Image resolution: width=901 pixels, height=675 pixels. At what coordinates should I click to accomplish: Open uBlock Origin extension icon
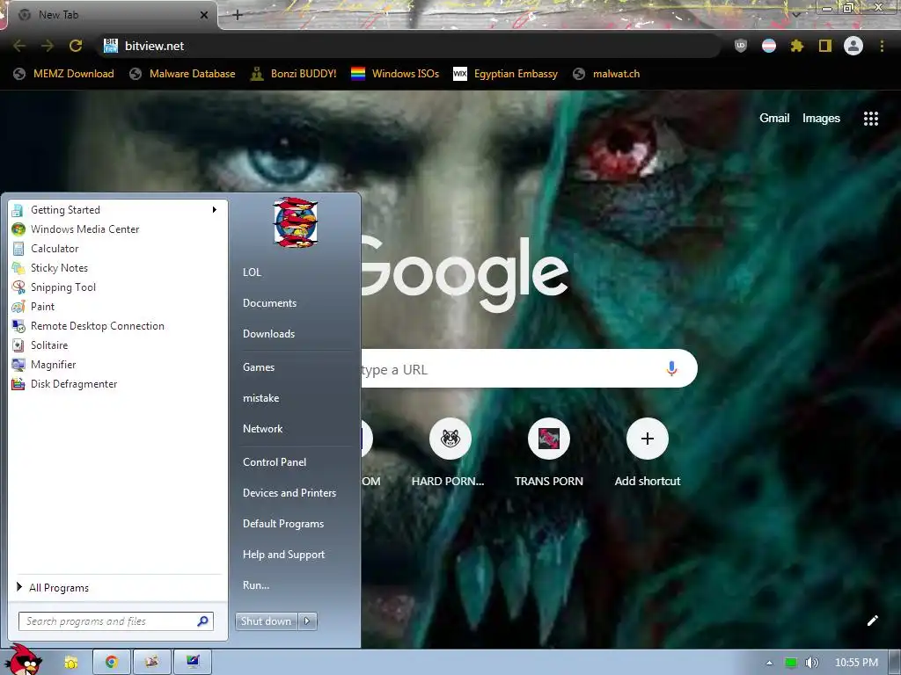click(x=741, y=46)
